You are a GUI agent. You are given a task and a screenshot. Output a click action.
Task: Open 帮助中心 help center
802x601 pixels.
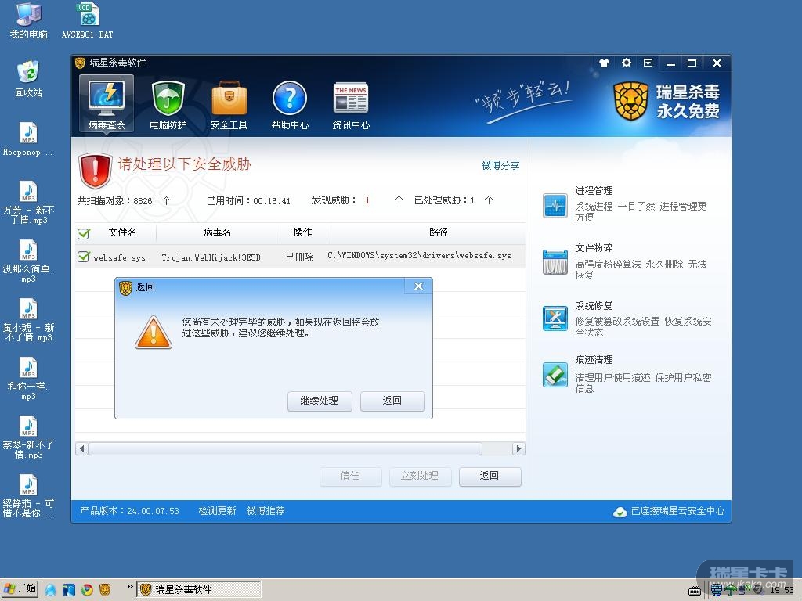click(290, 104)
